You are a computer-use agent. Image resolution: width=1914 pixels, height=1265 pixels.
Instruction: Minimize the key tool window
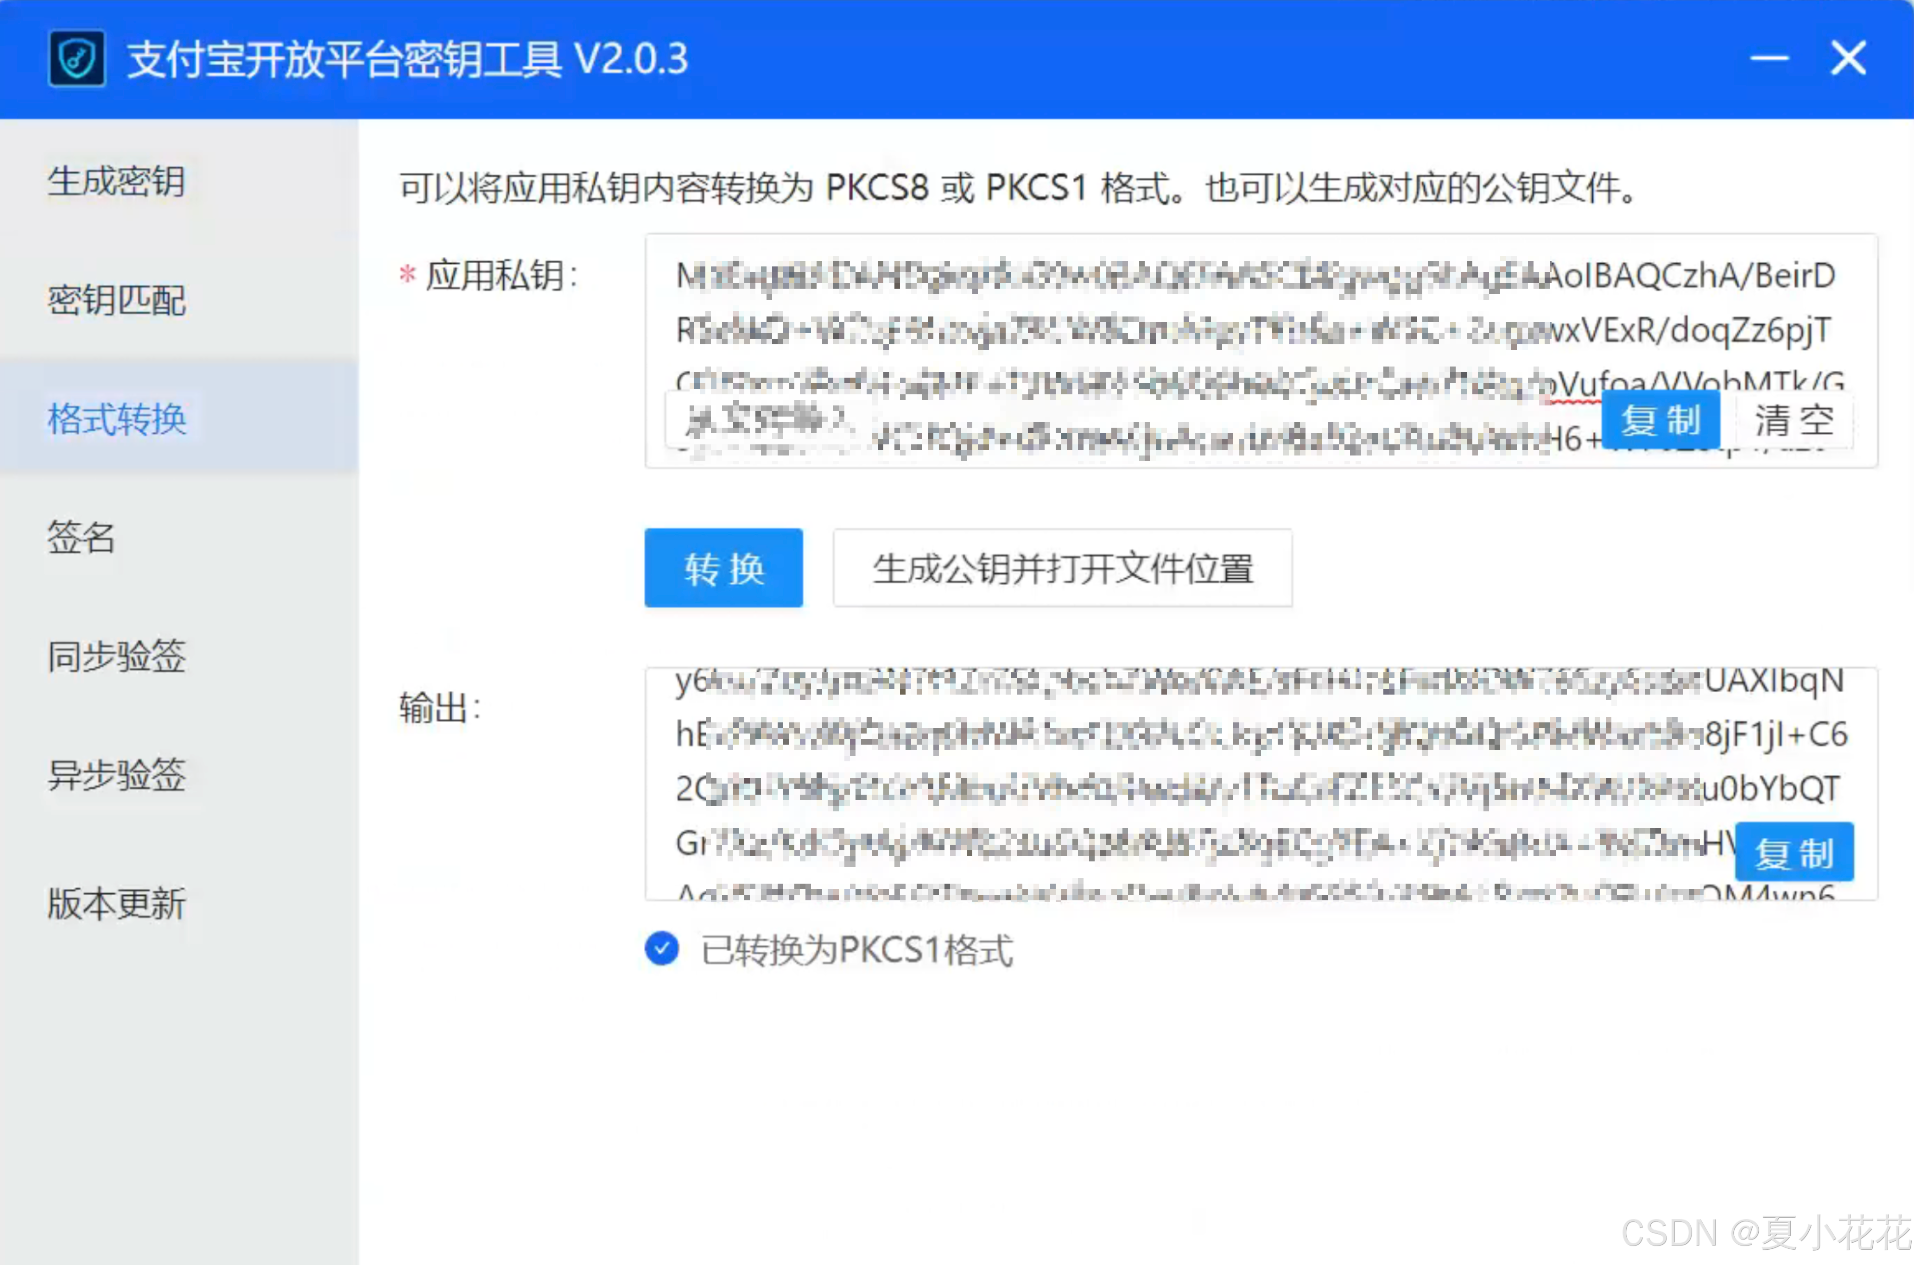click(x=1769, y=59)
